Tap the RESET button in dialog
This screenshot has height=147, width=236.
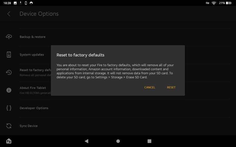point(171,87)
